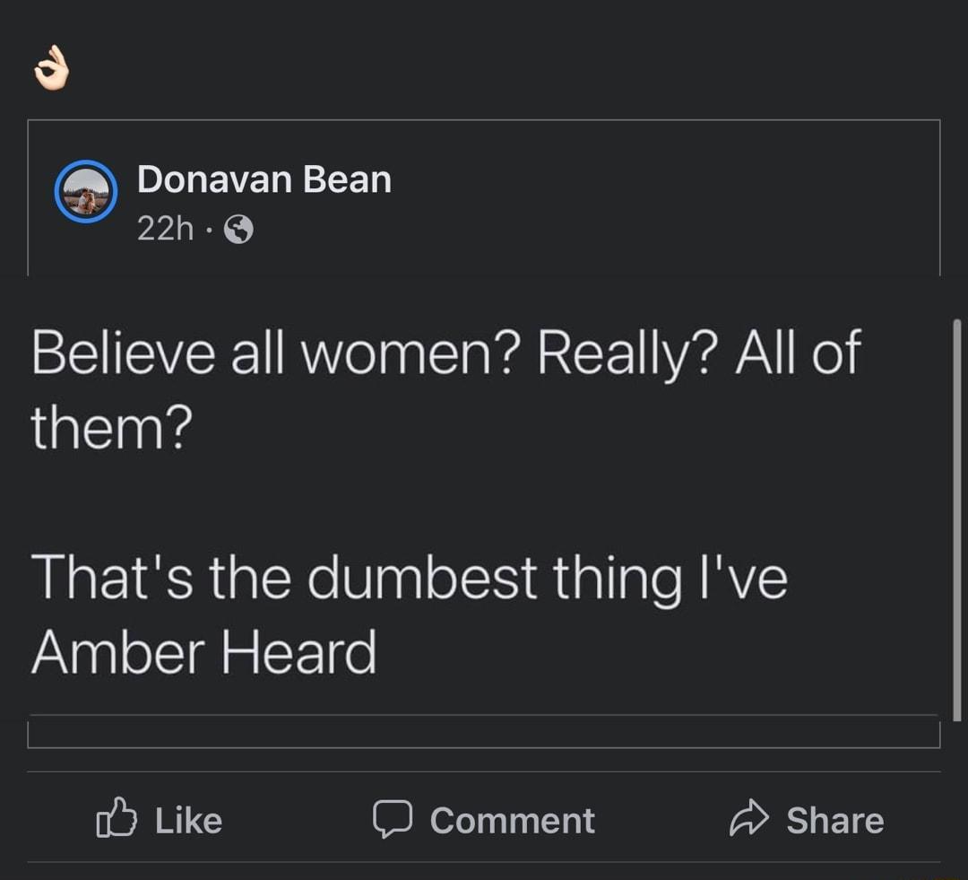Click the speech bubble Comment icon
Screen dimensions: 968x880
tap(394, 818)
